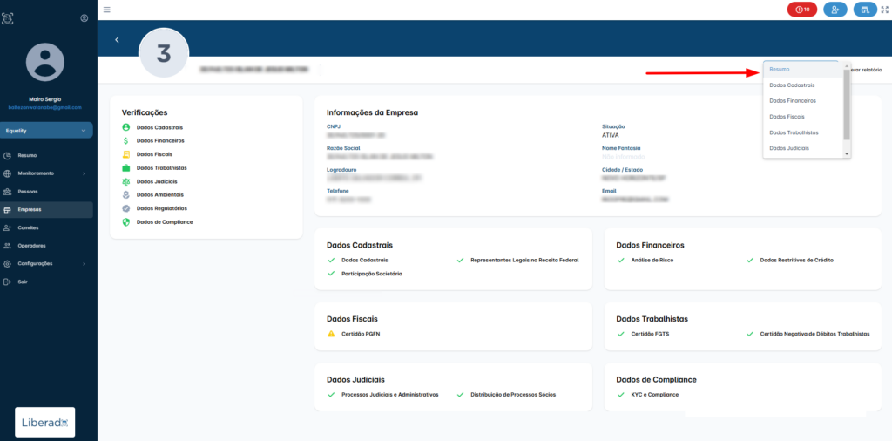Click the Sair exit icon
892x441 pixels.
7,282
